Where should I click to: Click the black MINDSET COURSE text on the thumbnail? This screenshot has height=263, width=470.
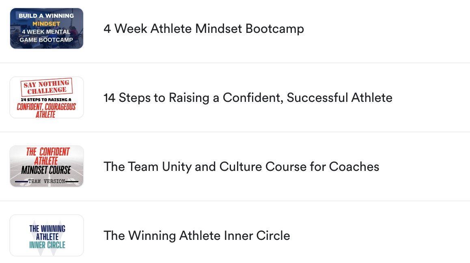tap(46, 170)
